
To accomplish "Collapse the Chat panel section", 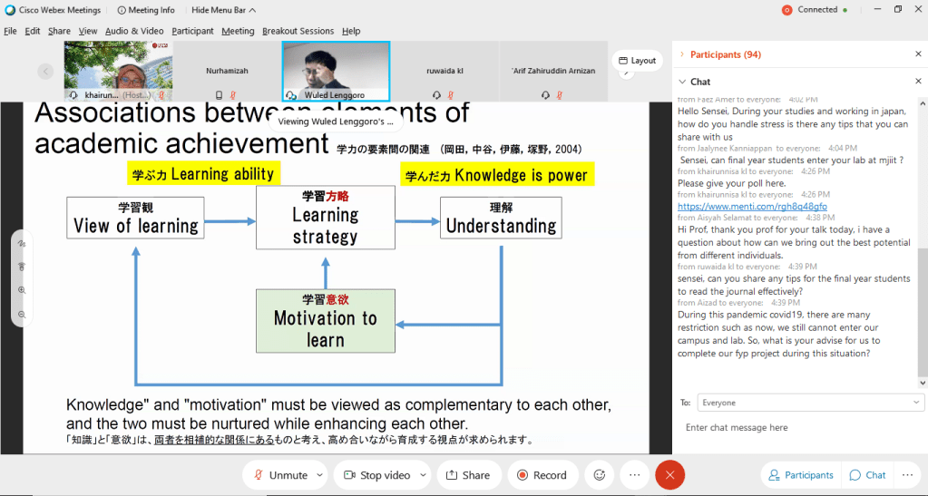I will [x=682, y=82].
